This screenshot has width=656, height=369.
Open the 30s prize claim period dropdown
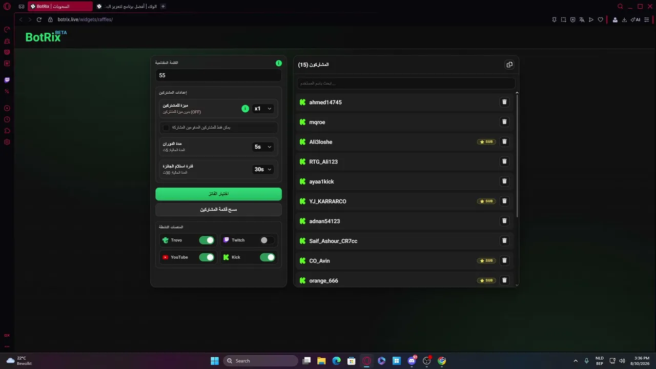click(x=263, y=169)
